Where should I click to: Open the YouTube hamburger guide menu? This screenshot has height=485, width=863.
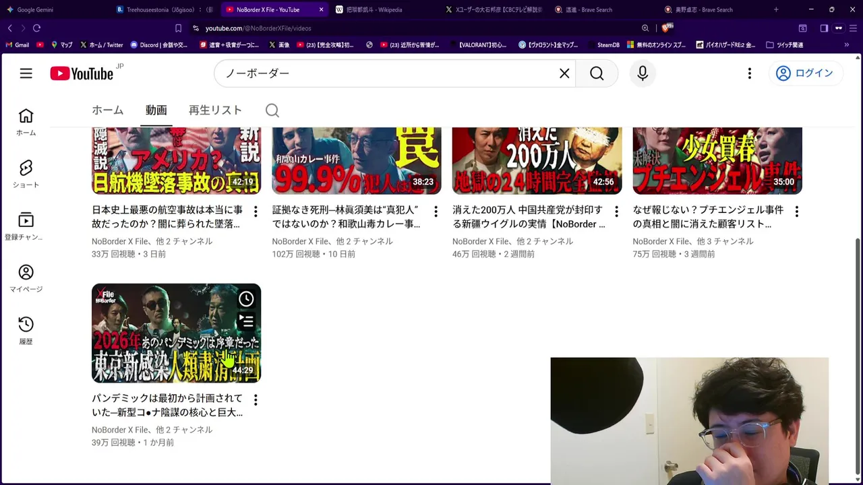pyautogui.click(x=26, y=73)
